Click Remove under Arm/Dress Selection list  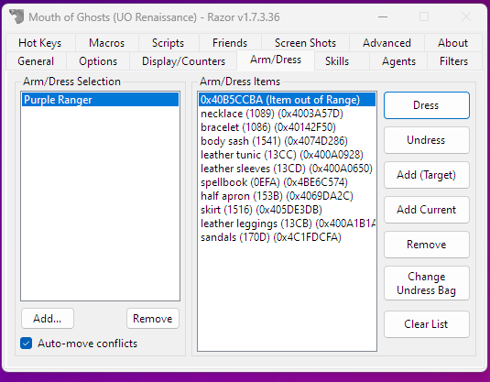coord(153,319)
